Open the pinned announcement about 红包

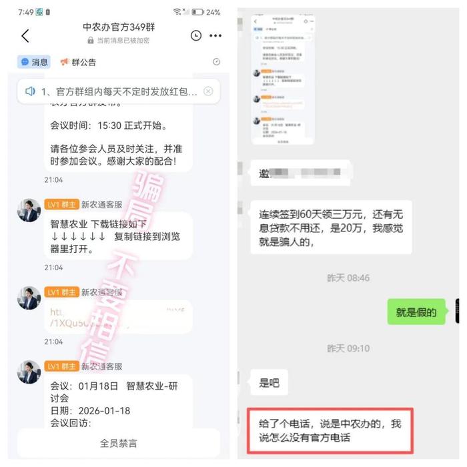119,91
